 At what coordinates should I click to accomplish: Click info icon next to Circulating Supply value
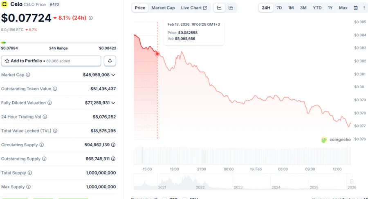tap(113, 145)
